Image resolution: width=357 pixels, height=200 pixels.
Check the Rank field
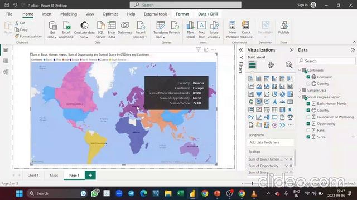click(x=308, y=130)
